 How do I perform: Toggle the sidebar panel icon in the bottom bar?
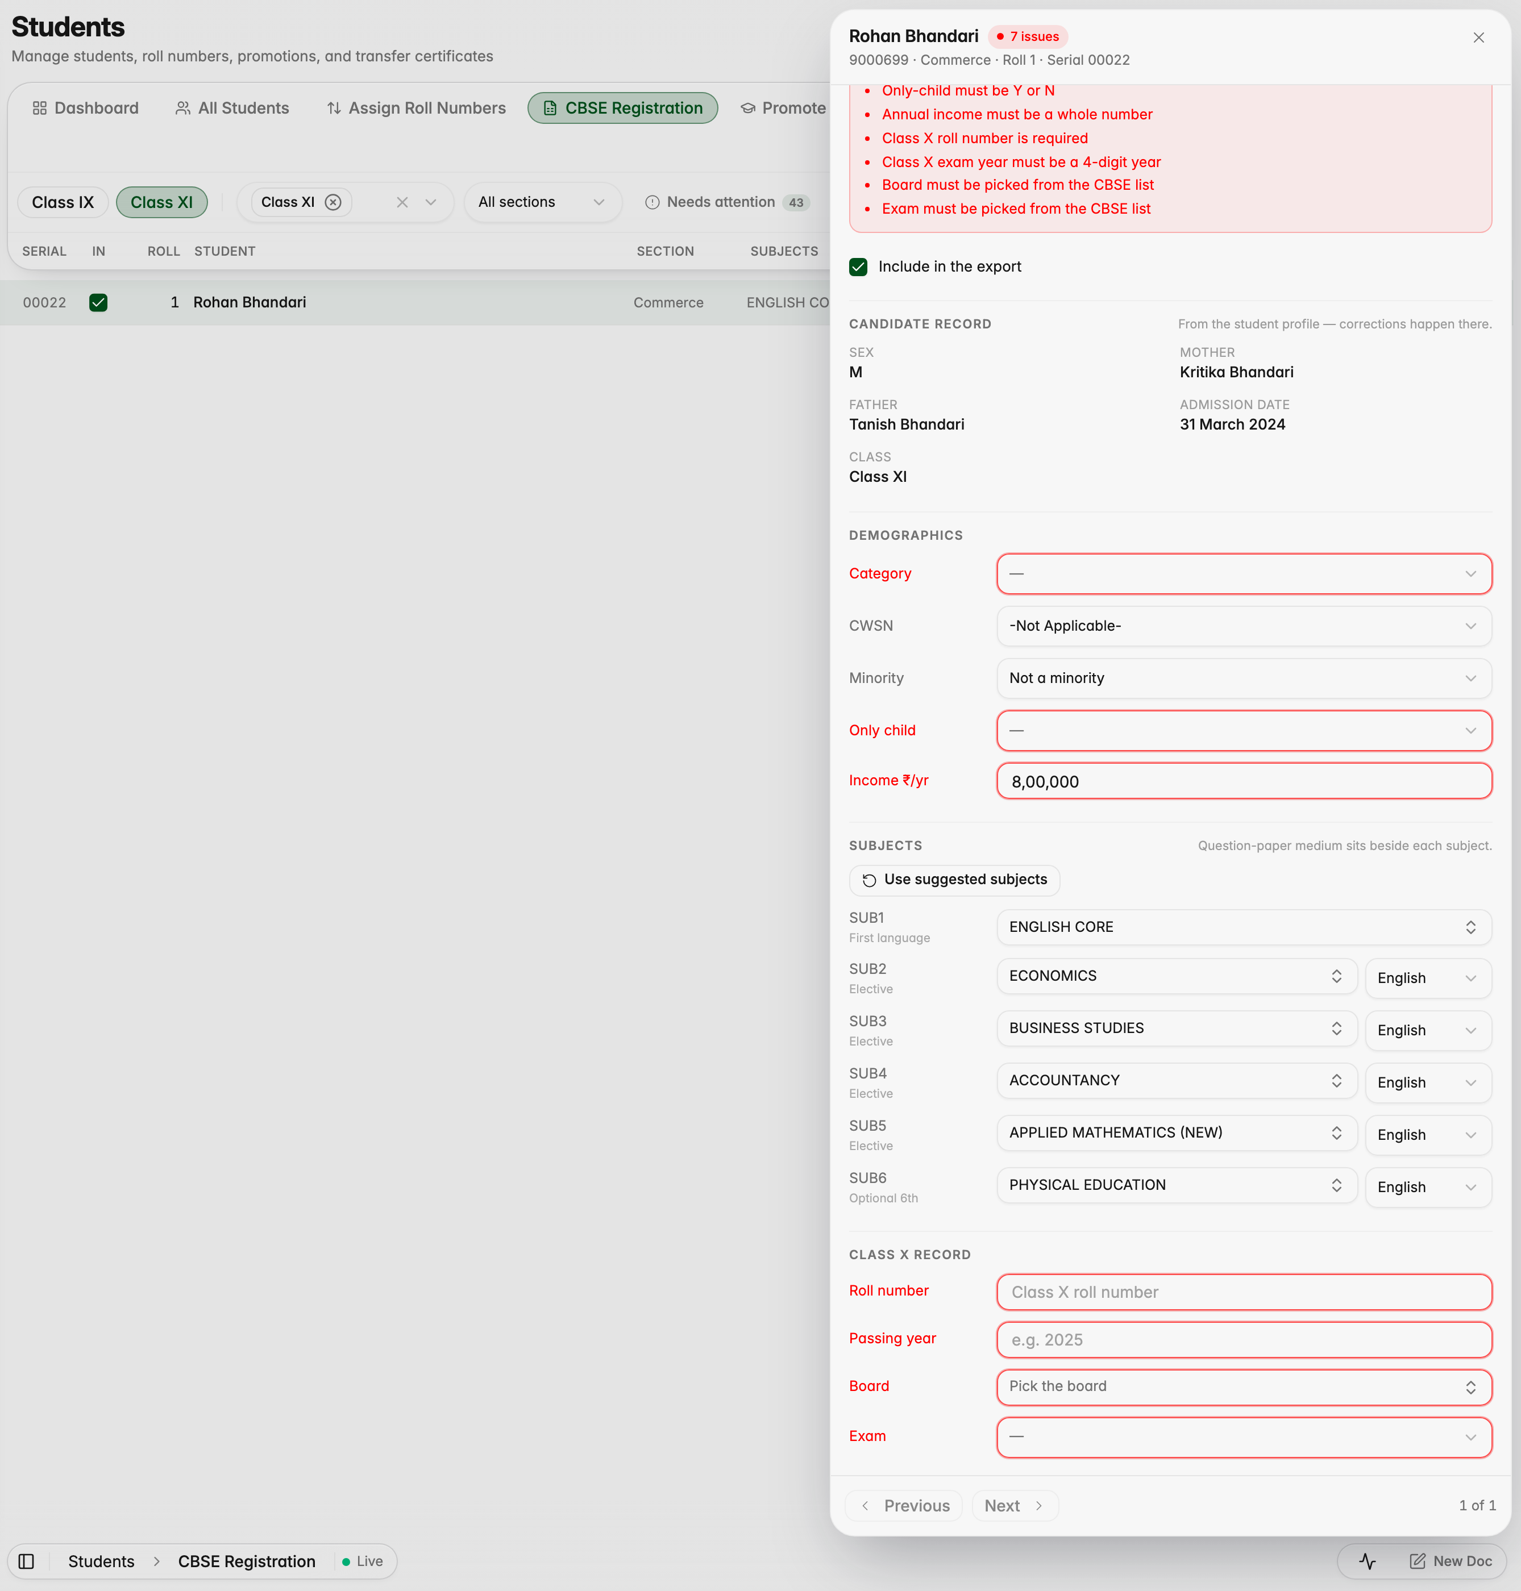pos(26,1560)
